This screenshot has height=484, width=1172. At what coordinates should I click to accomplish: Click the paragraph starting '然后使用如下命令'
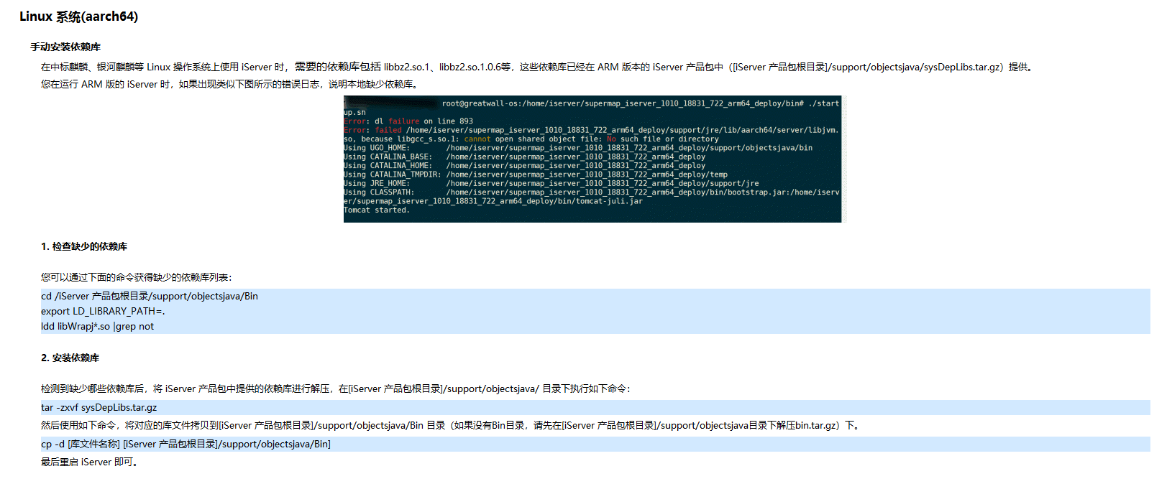pos(451,425)
